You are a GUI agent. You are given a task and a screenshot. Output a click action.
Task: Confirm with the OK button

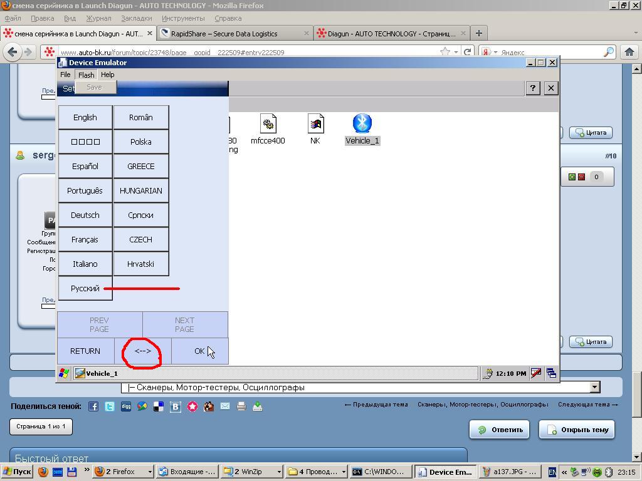pyautogui.click(x=199, y=351)
